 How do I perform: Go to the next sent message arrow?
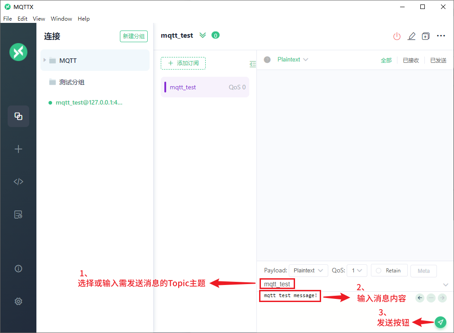click(x=442, y=298)
